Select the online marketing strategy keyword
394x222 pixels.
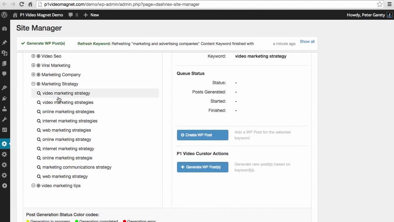click(67, 139)
